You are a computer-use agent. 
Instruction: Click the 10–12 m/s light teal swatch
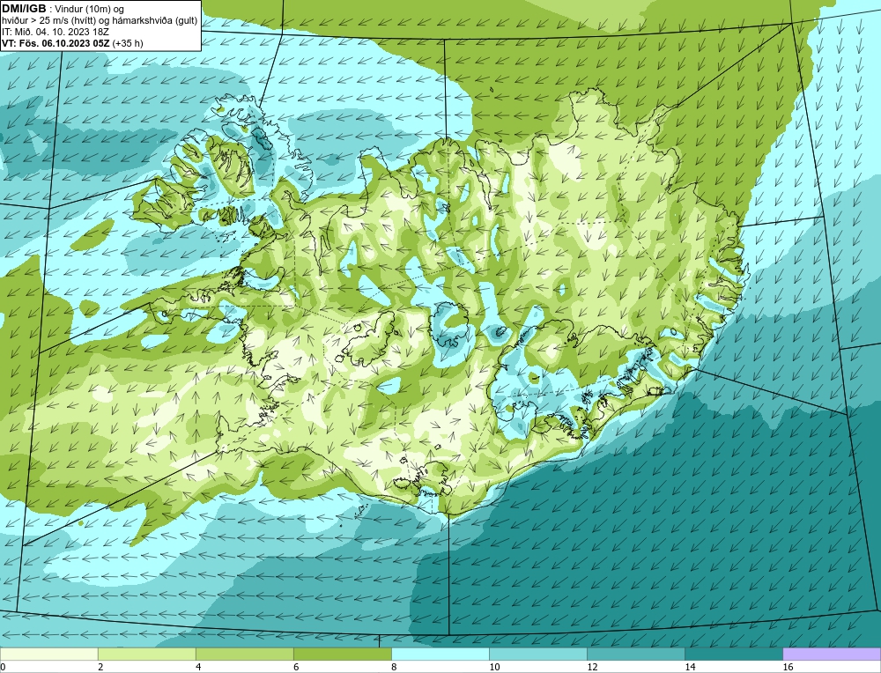[537, 654]
